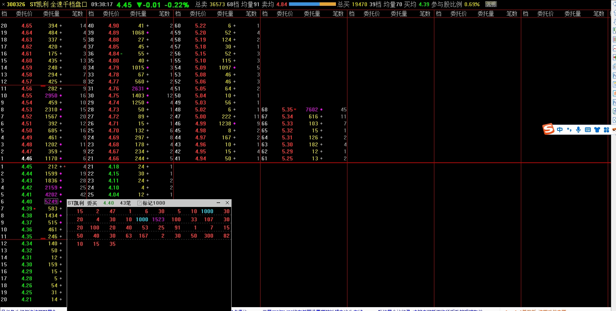This screenshot has height=311, width=616.
Task: Click sell price 5.22 at level 60
Action: (x=201, y=26)
